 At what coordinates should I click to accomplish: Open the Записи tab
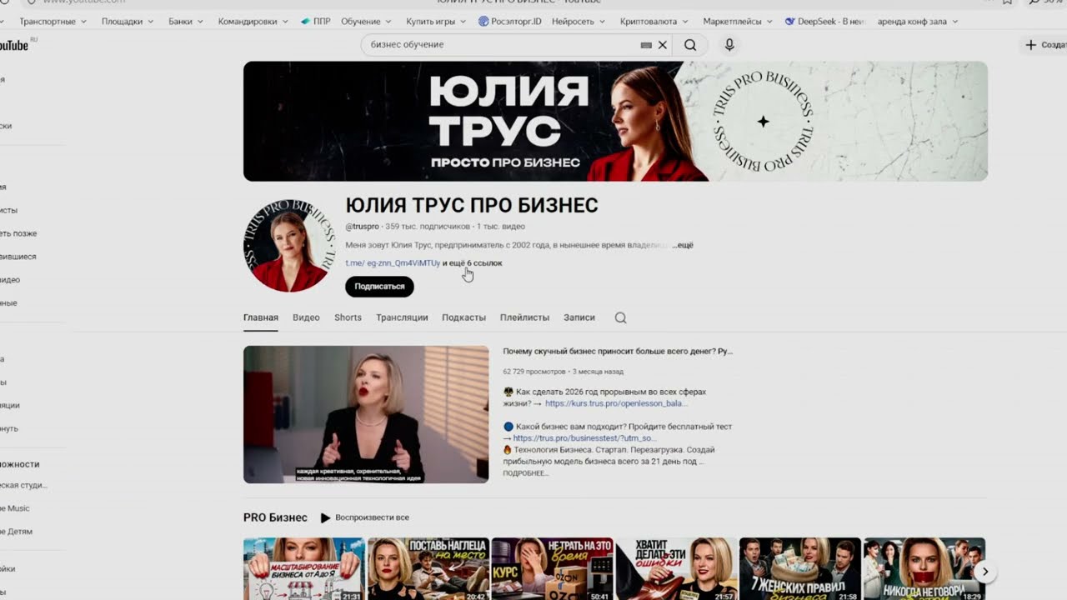click(579, 317)
